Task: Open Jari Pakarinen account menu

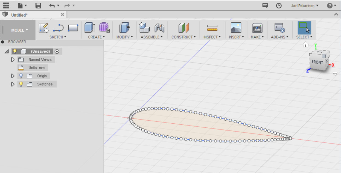Action: point(305,5)
